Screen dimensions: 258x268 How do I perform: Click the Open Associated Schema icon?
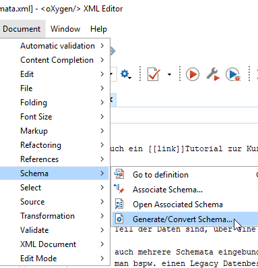point(119,204)
